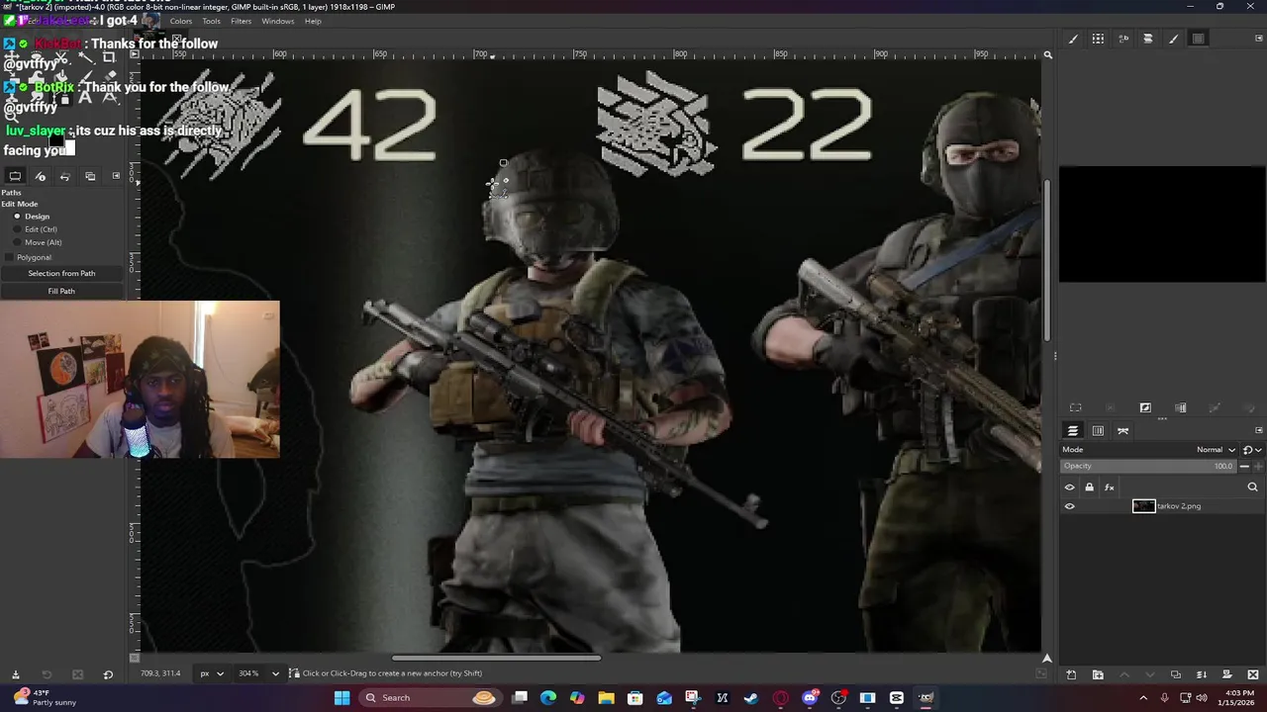
Task: Click the Fill Path button
Action: pyautogui.click(x=61, y=291)
